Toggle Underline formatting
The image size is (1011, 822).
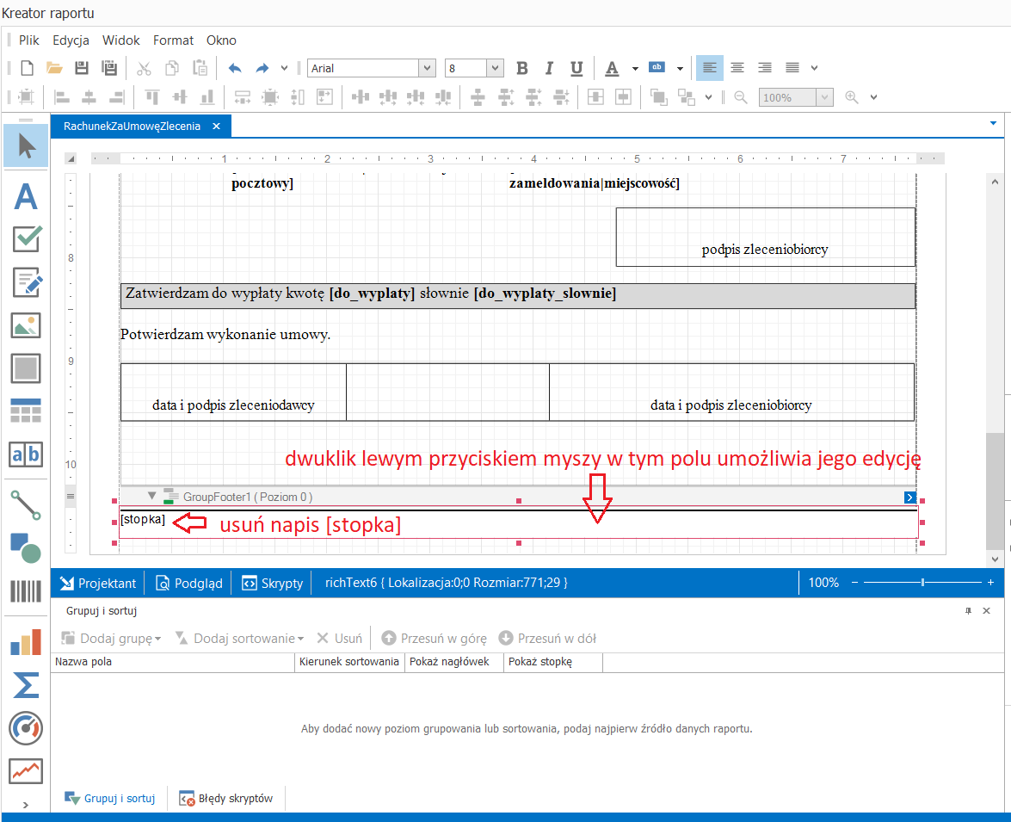click(x=576, y=68)
